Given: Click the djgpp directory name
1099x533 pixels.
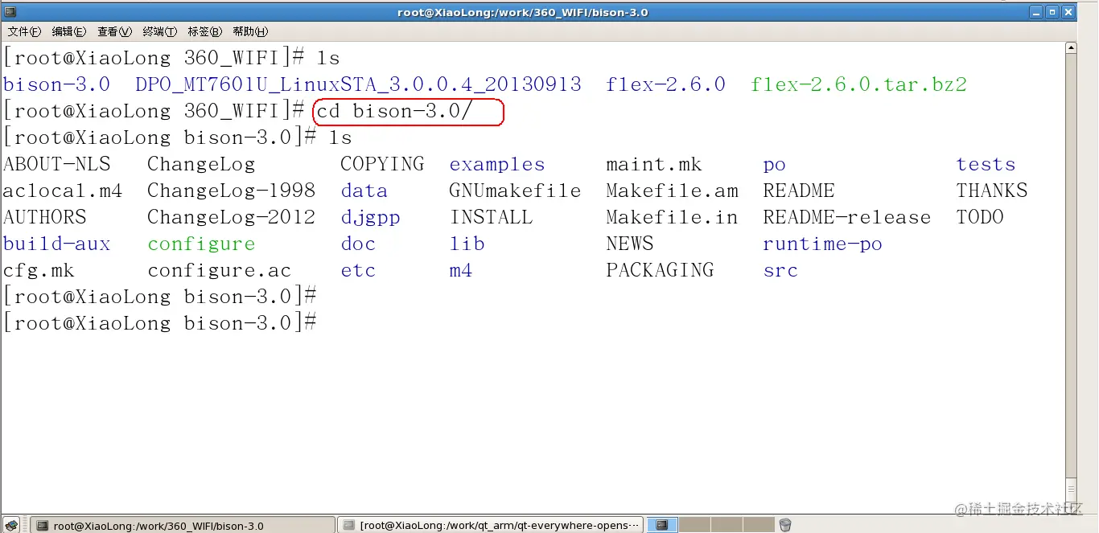Looking at the screenshot, I should click(x=370, y=218).
